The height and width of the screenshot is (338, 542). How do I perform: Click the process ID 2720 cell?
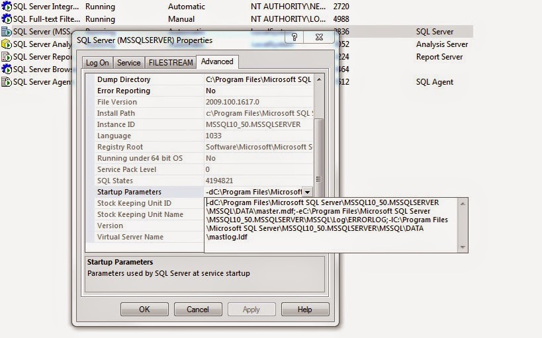[x=341, y=6]
